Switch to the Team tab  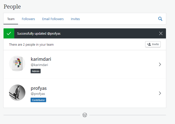tap(11, 19)
